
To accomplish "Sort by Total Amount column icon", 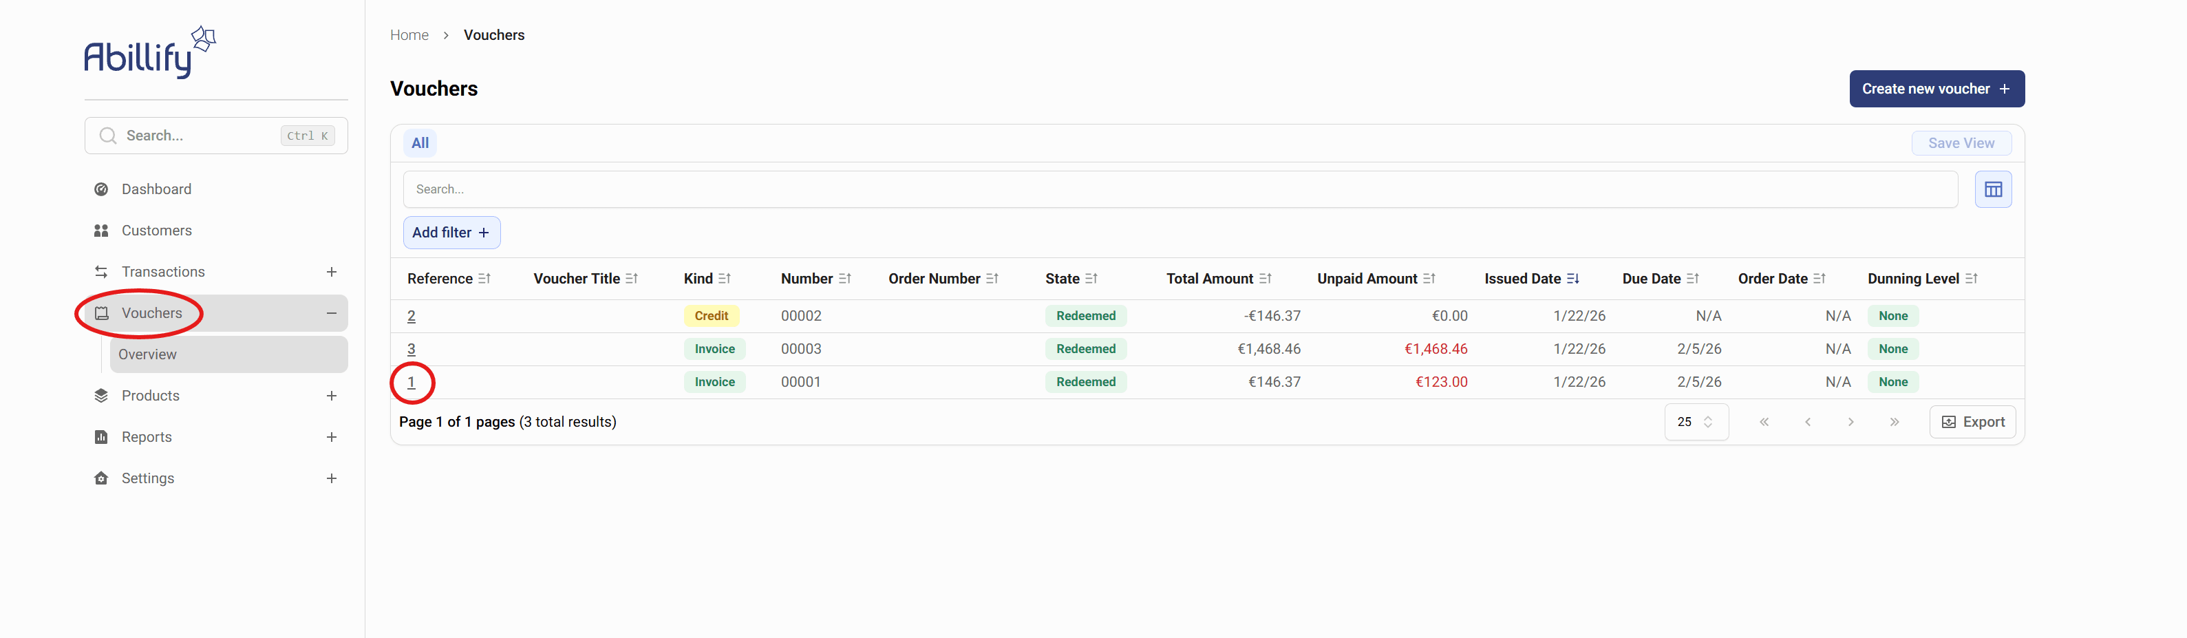I will (x=1265, y=279).
